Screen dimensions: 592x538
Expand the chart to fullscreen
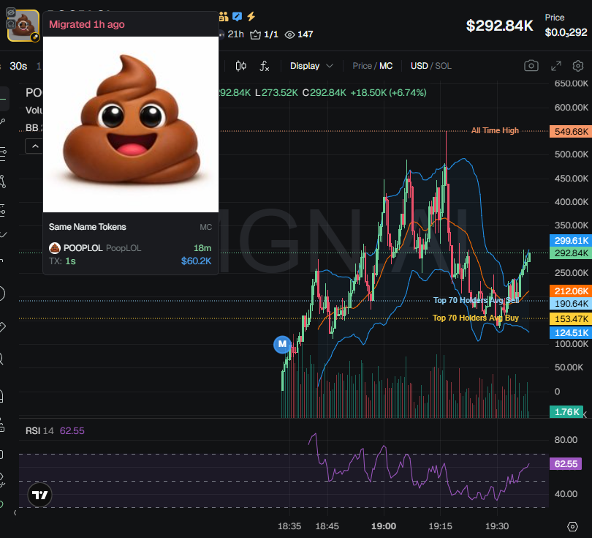click(x=555, y=65)
